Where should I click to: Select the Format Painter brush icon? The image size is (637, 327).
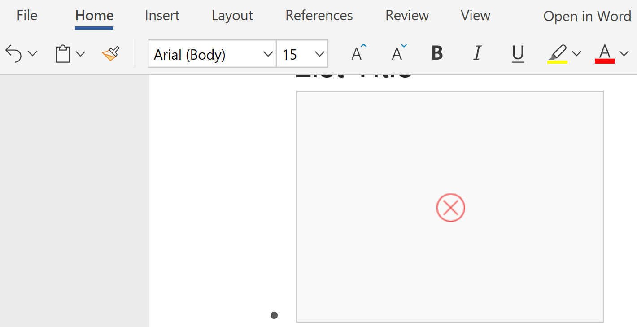tap(110, 54)
